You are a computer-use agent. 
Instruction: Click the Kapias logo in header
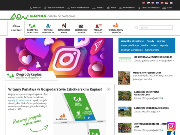28,16
